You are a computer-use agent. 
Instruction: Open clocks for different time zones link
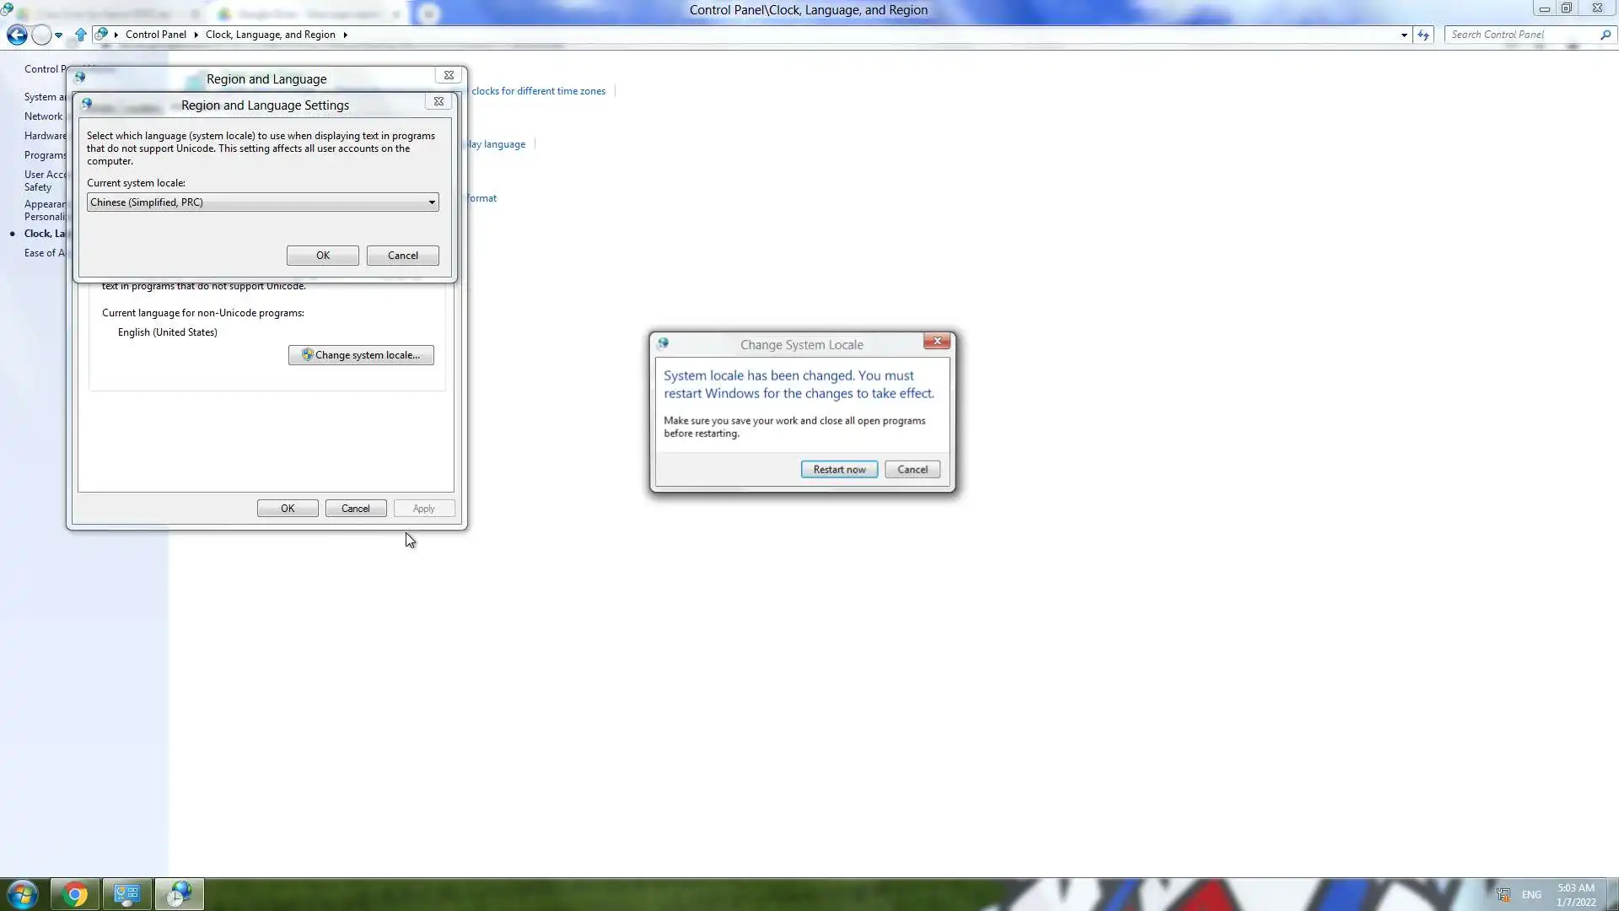[x=538, y=91]
